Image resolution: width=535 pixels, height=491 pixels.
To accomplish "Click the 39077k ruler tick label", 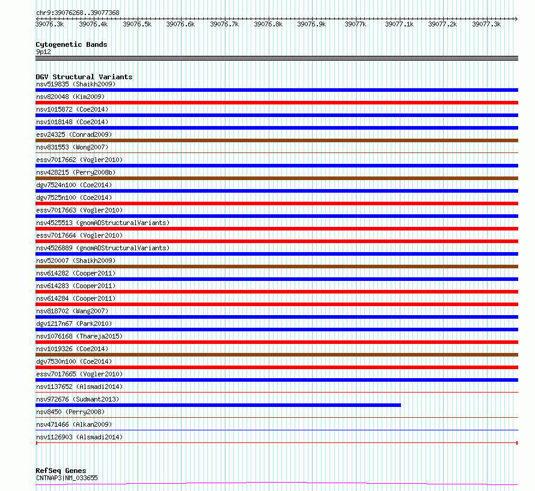I will [355, 24].
